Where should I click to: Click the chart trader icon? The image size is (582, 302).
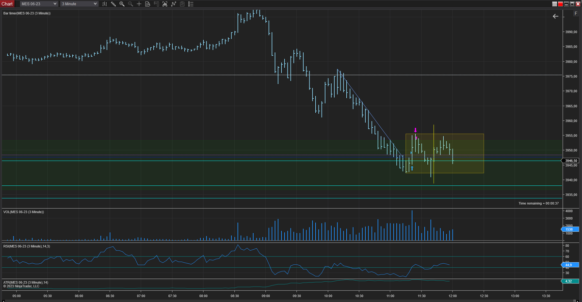pyautogui.click(x=156, y=4)
